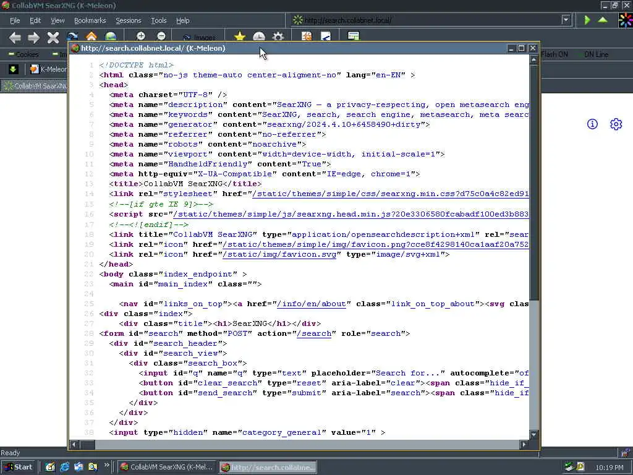Open the favicon.png href link
The height and width of the screenshot is (475, 633).
pos(375,244)
